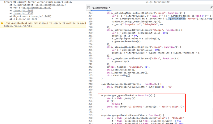The width and height of the screenshot is (213, 124).
Task: Click 'e.game.step()' on line 240
Action: (x=120, y=61)
